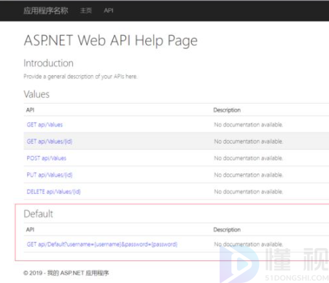Click API column header in Default table

click(x=30, y=230)
